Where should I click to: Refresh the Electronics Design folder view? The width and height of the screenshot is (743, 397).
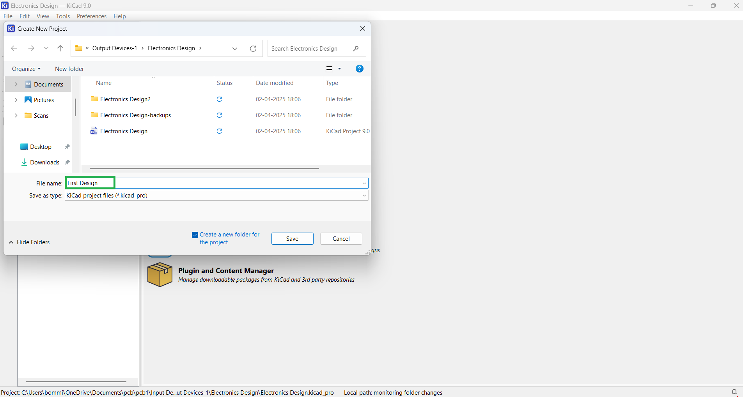(x=253, y=48)
